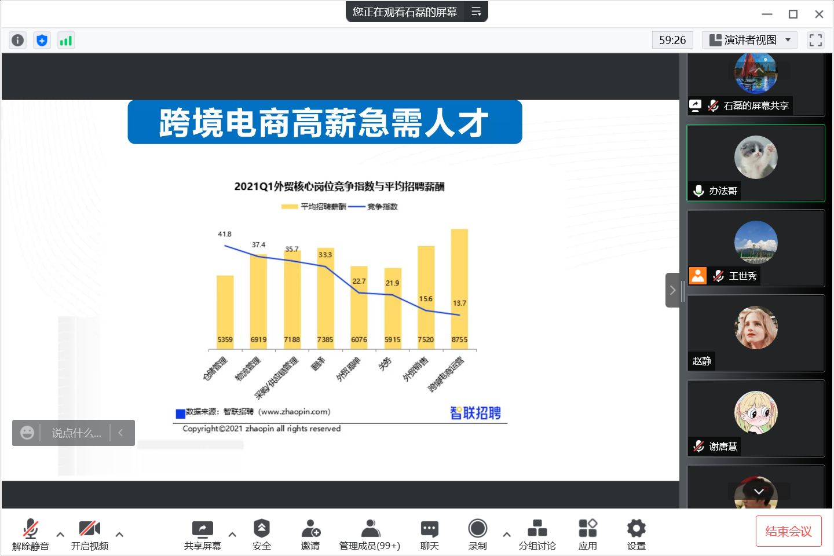Unmute microphone with 解除静音
The image size is (834, 556).
(31, 534)
